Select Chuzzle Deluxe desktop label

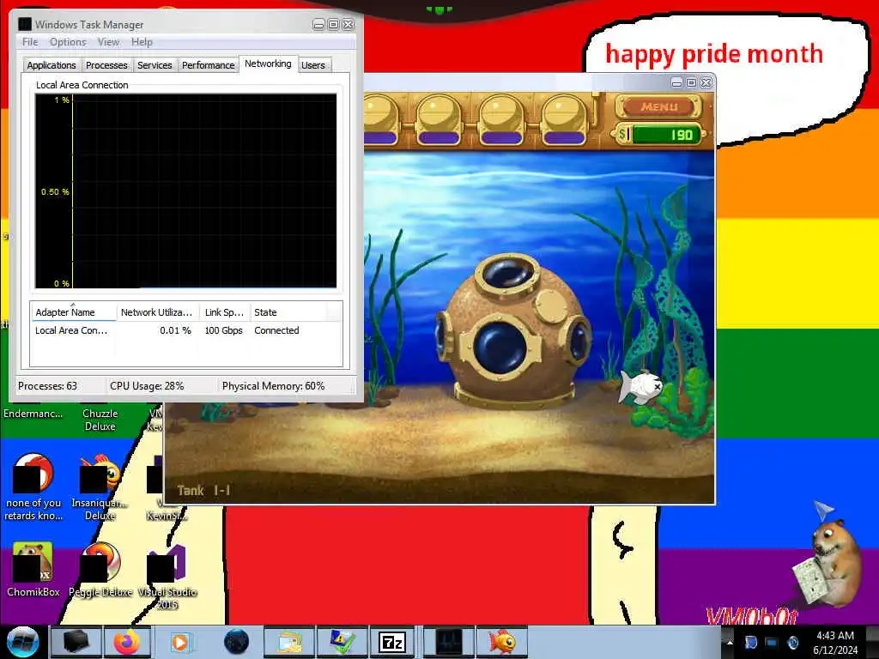(100, 420)
